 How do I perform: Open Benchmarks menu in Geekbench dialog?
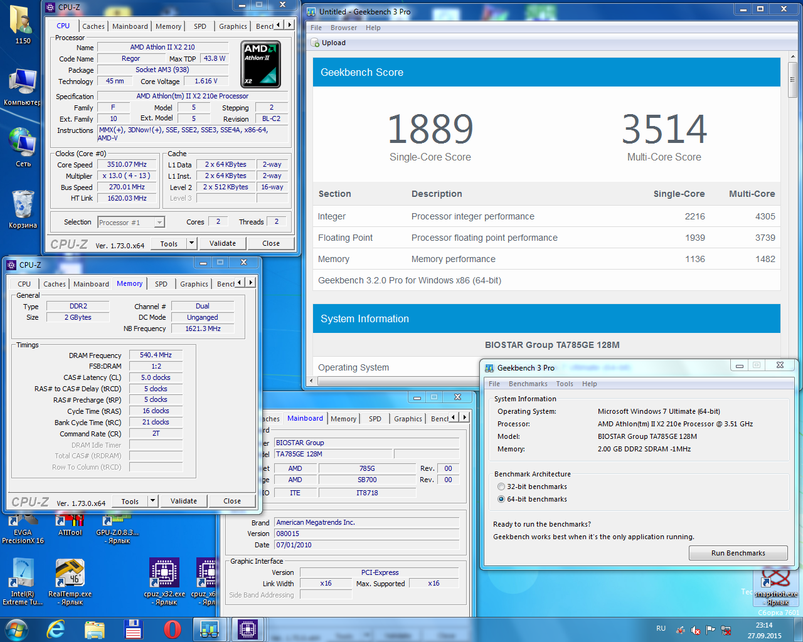click(x=528, y=384)
